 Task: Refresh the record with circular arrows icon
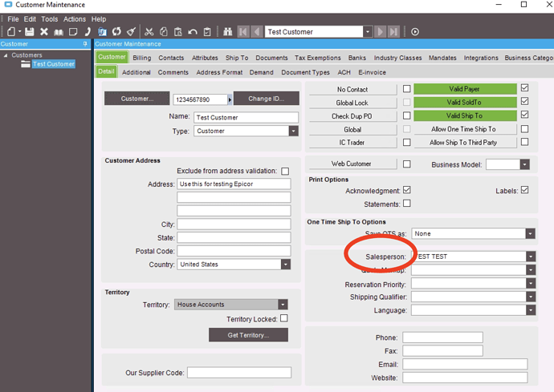(116, 32)
